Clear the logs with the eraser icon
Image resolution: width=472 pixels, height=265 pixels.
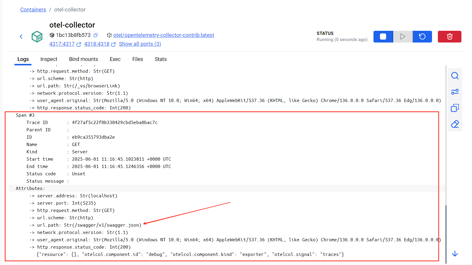[455, 124]
